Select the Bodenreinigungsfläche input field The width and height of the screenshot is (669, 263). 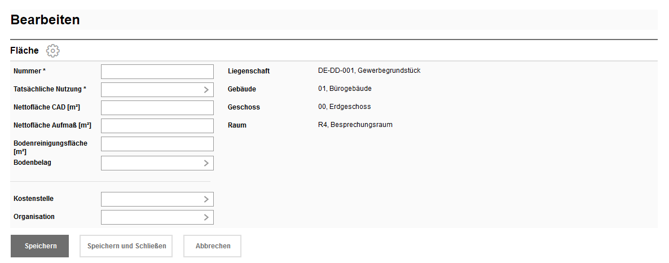157,144
